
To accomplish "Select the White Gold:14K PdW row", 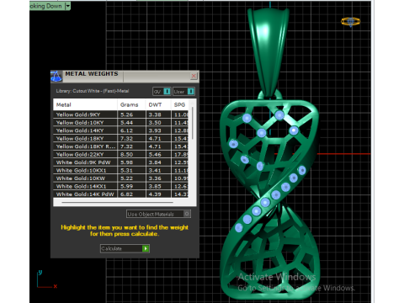I will point(120,194).
